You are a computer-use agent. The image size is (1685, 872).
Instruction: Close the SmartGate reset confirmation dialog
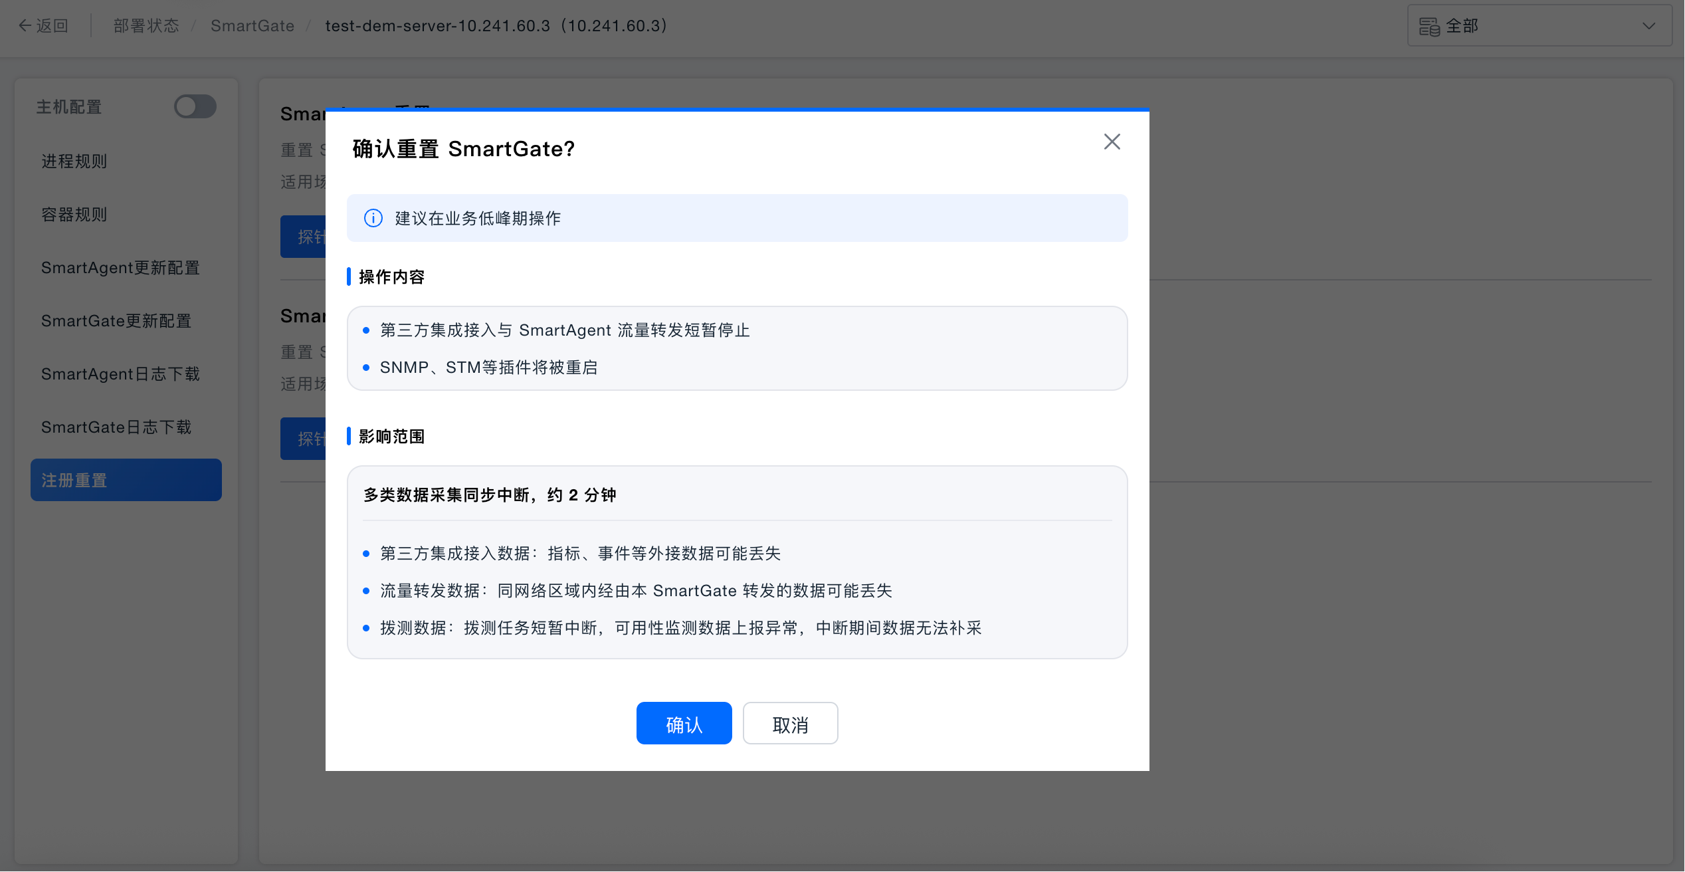click(1112, 142)
